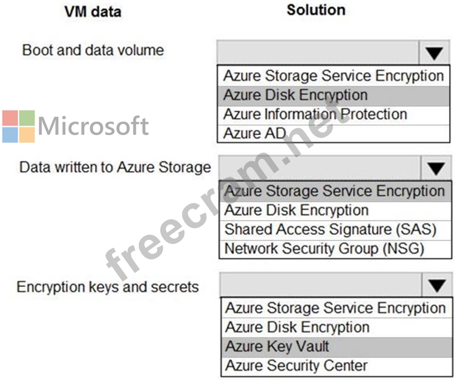Select Azure Storage Service Encryption in third list
Image resolution: width=455 pixels, height=380 pixels.
(x=336, y=308)
